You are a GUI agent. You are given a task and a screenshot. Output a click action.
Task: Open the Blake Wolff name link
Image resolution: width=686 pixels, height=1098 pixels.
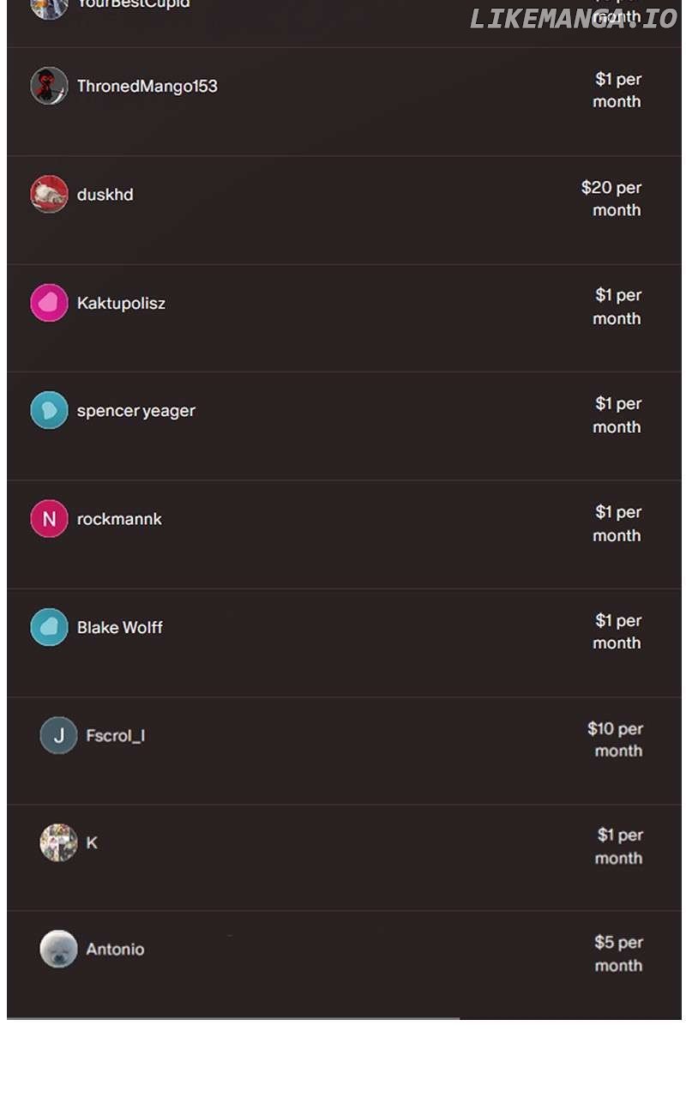click(x=119, y=627)
